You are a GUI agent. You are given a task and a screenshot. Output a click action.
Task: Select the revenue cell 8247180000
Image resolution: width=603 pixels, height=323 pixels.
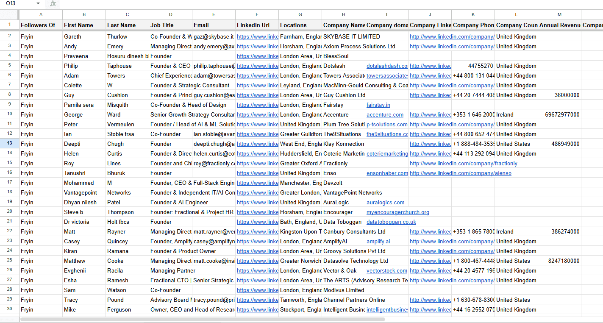(x=559, y=261)
